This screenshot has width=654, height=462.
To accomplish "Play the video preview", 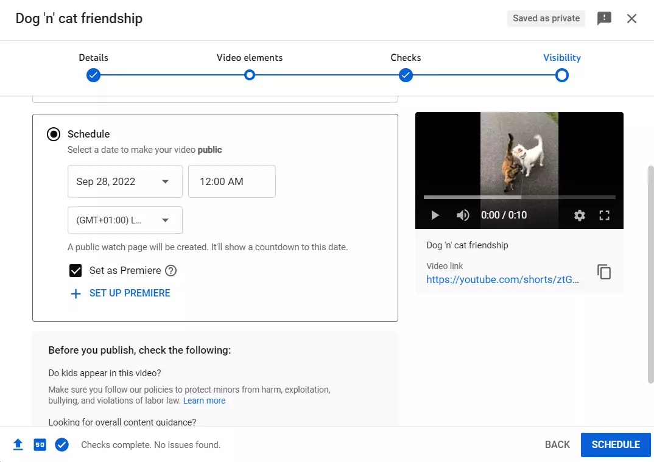I will pyautogui.click(x=435, y=215).
